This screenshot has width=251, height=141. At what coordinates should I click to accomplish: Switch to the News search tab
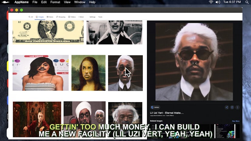pyautogui.click(x=50, y=17)
